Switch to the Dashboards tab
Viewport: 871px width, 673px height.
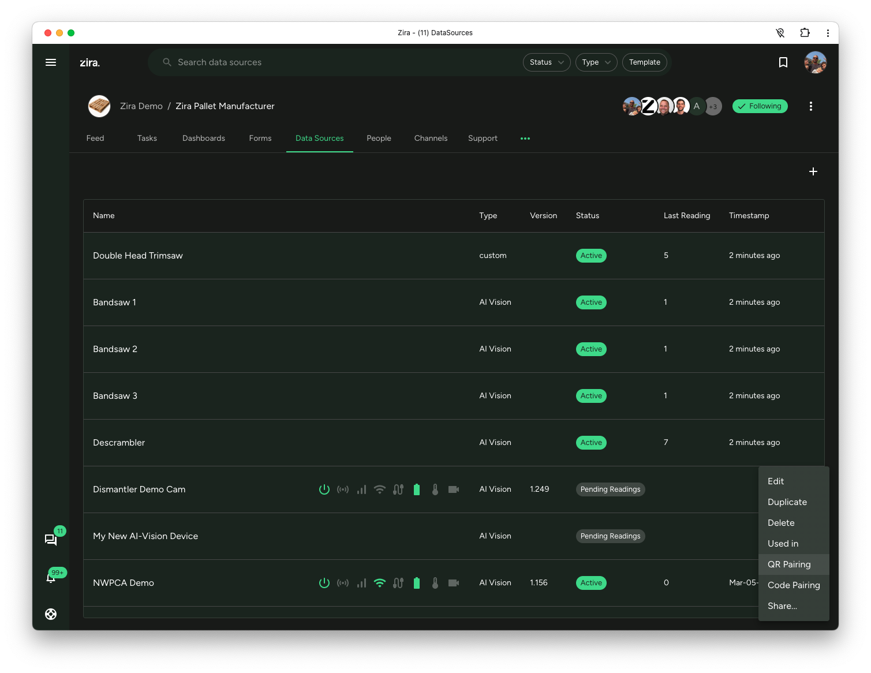coord(204,139)
